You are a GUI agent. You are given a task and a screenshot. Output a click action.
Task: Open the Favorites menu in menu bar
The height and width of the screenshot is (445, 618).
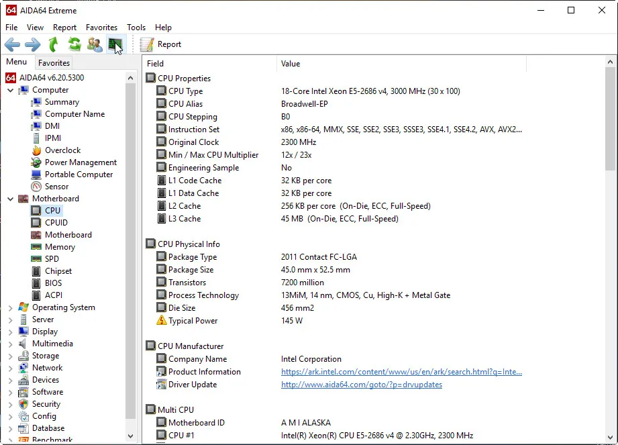(101, 28)
